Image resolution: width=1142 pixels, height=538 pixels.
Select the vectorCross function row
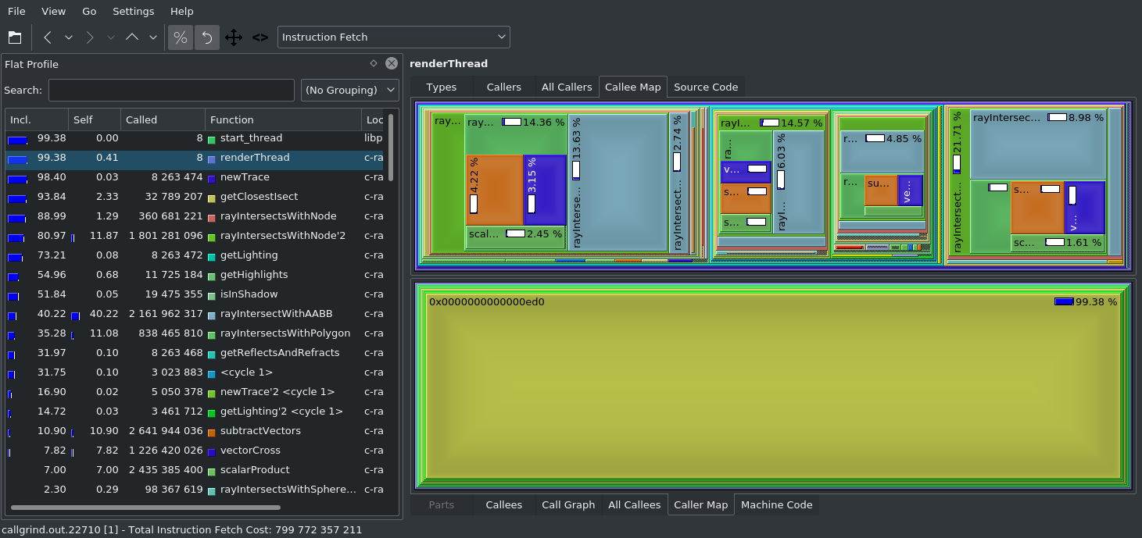195,451
